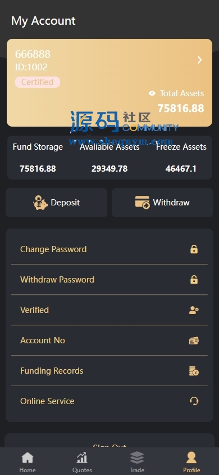The width and height of the screenshot is (219, 475).
Task: Open the Home tab
Action: pyautogui.click(x=28, y=462)
